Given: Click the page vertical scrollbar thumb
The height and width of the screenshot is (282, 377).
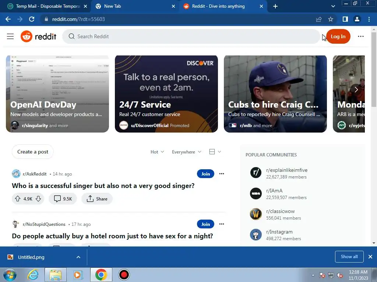Looking at the screenshot, I should pyautogui.click(x=374, y=69).
